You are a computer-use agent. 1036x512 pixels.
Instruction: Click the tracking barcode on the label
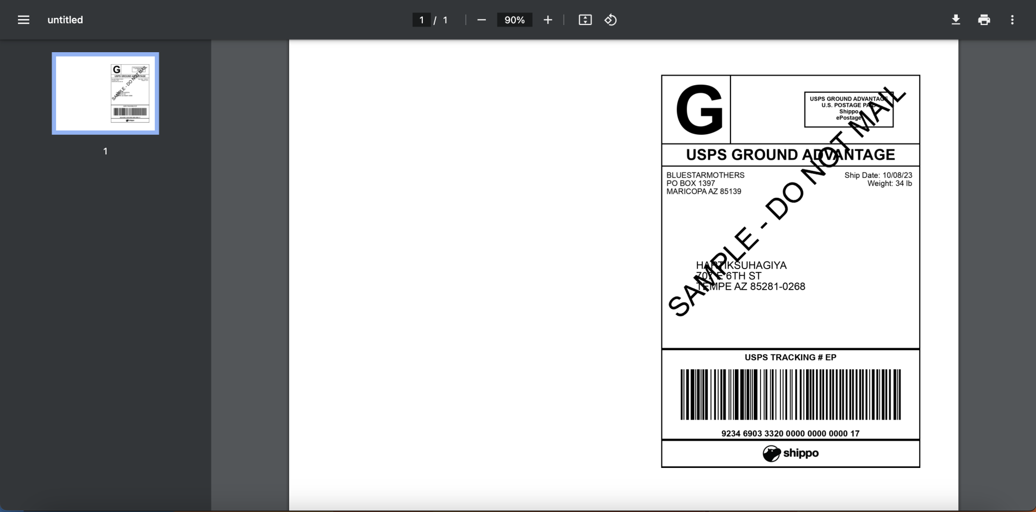790,395
